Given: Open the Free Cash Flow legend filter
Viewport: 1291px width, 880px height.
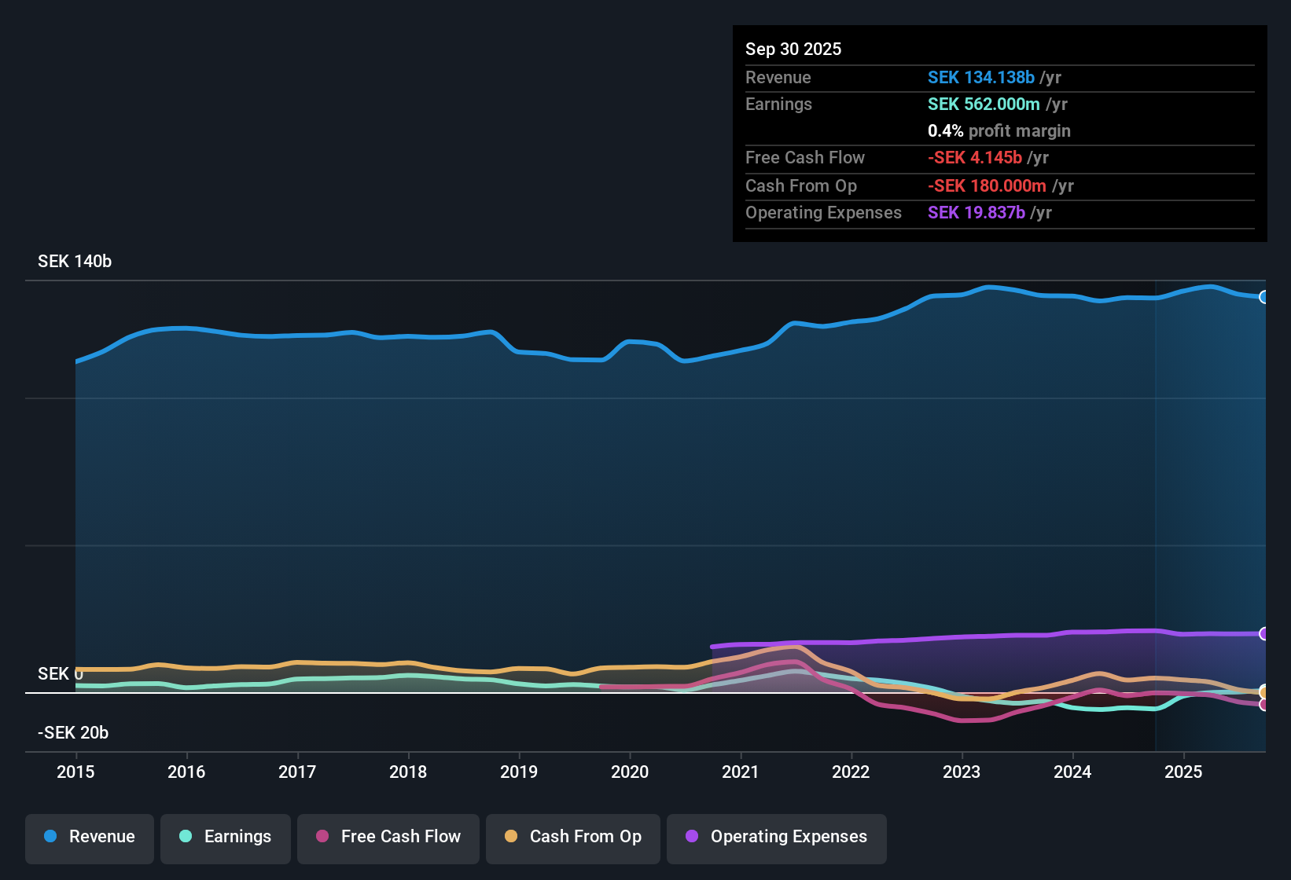Looking at the screenshot, I should click(388, 837).
